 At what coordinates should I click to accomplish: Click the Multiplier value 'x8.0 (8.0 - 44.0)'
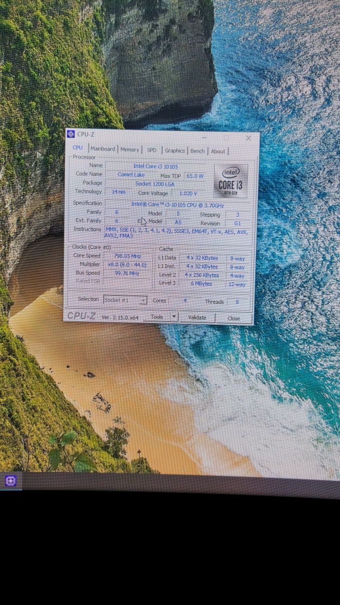pos(127,265)
